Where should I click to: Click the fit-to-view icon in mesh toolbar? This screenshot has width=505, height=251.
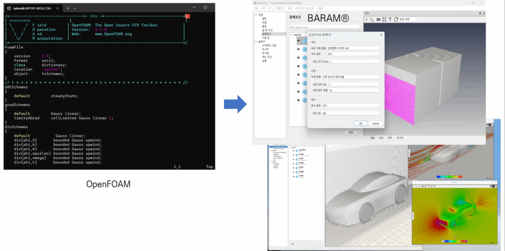click(384, 19)
